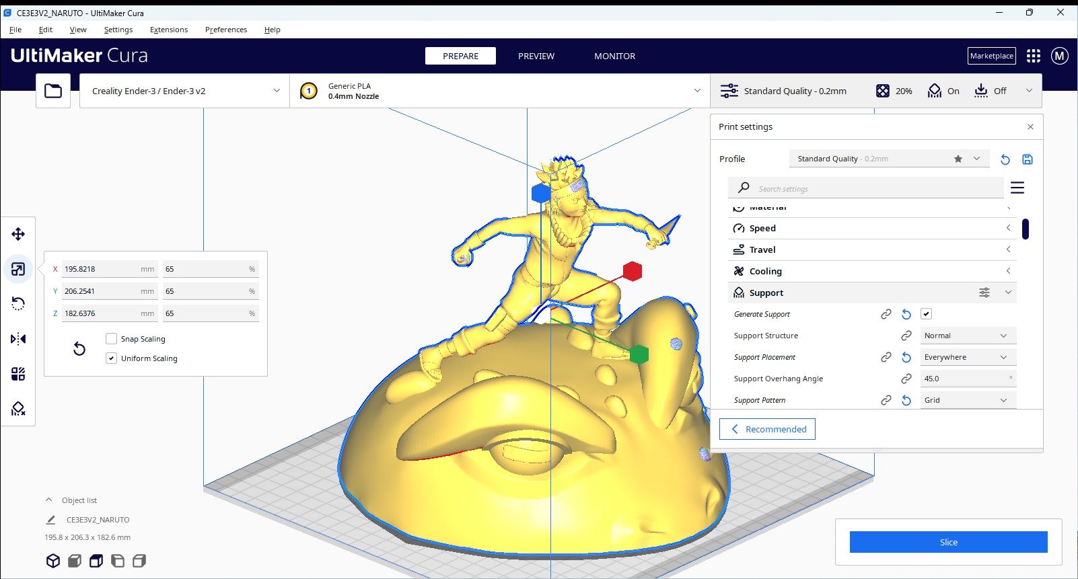This screenshot has height=579, width=1078.
Task: Select the Mirror tool
Action: coord(18,339)
